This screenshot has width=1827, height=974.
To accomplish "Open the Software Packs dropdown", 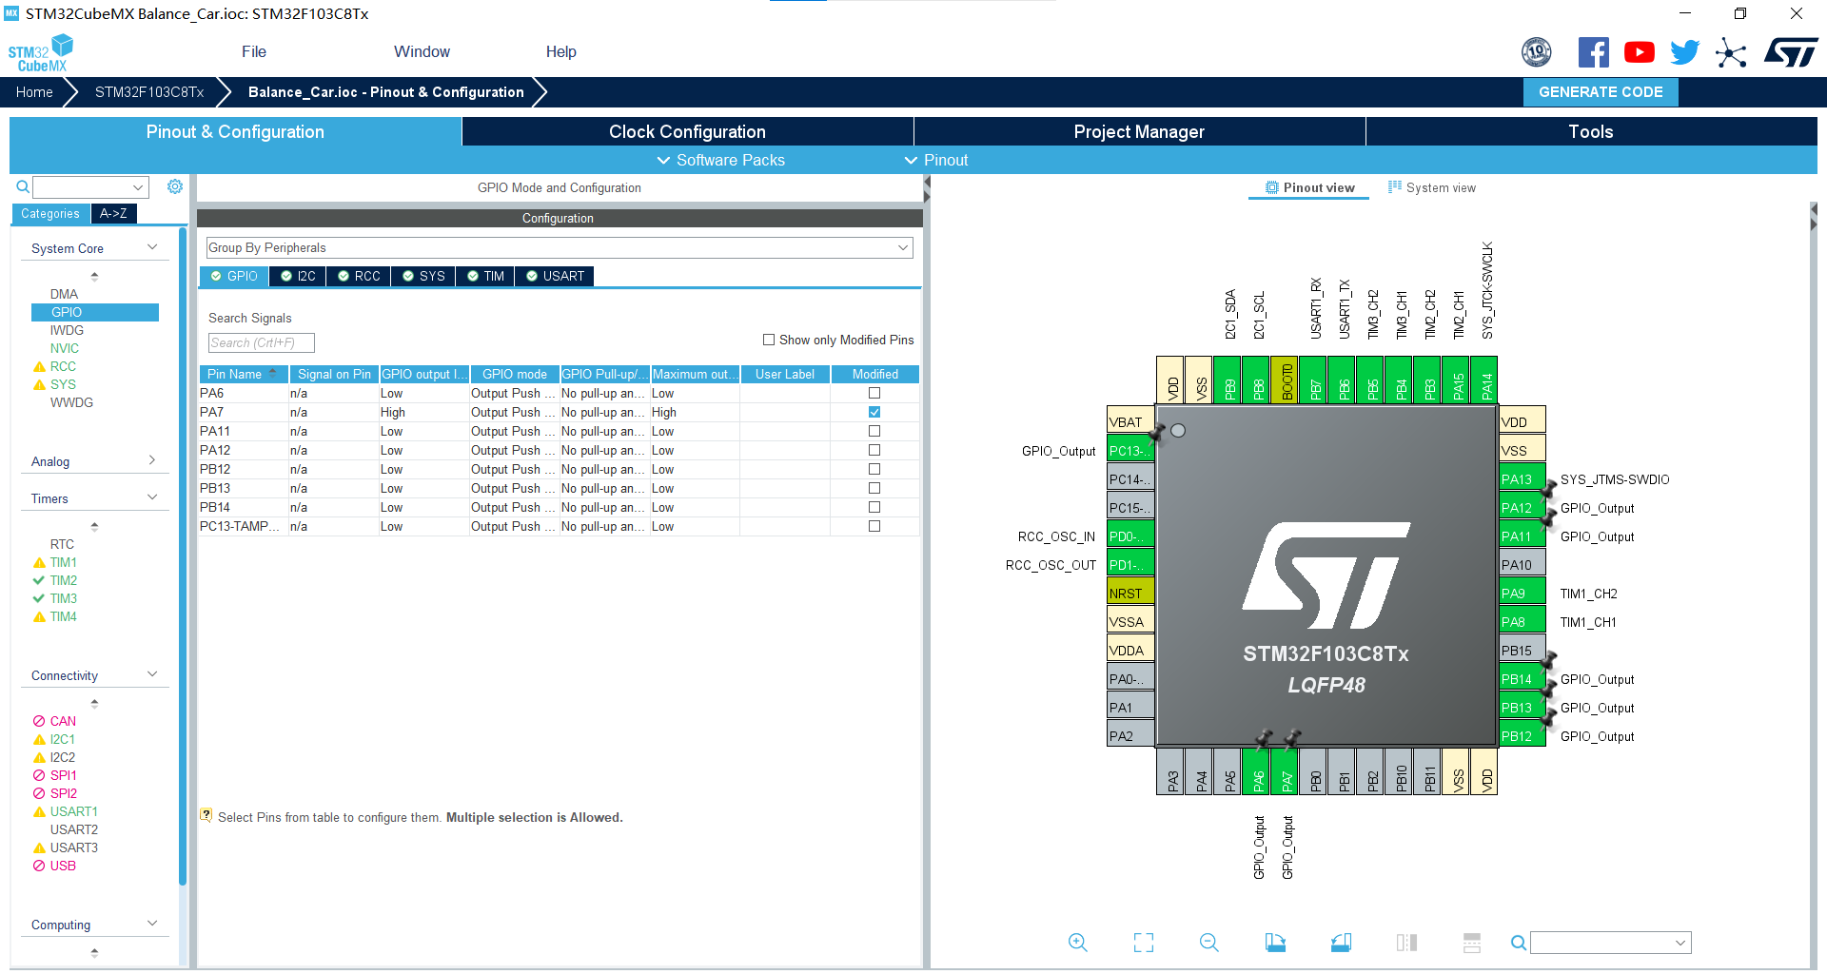I will 721,160.
